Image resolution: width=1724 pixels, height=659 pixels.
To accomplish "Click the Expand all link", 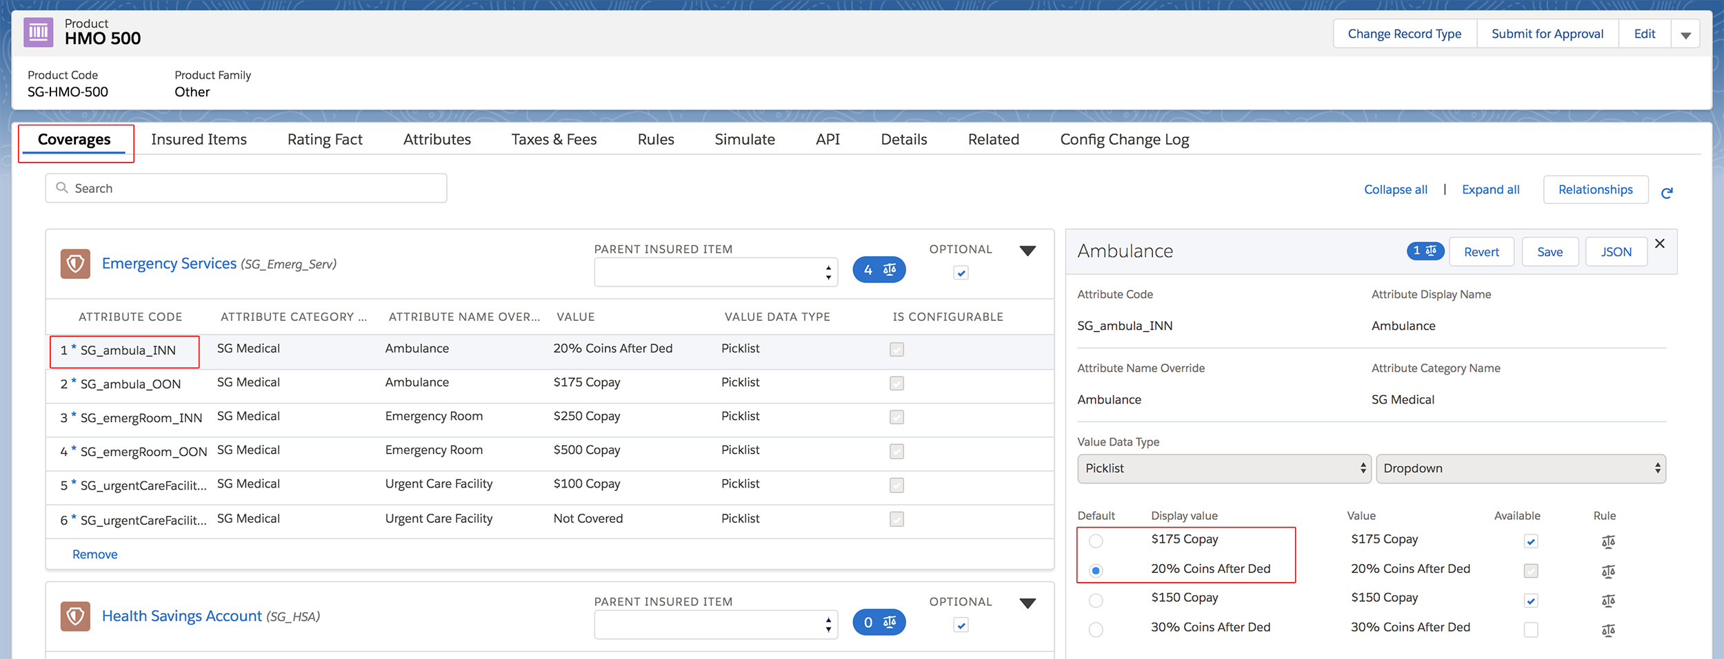I will pos(1490,189).
